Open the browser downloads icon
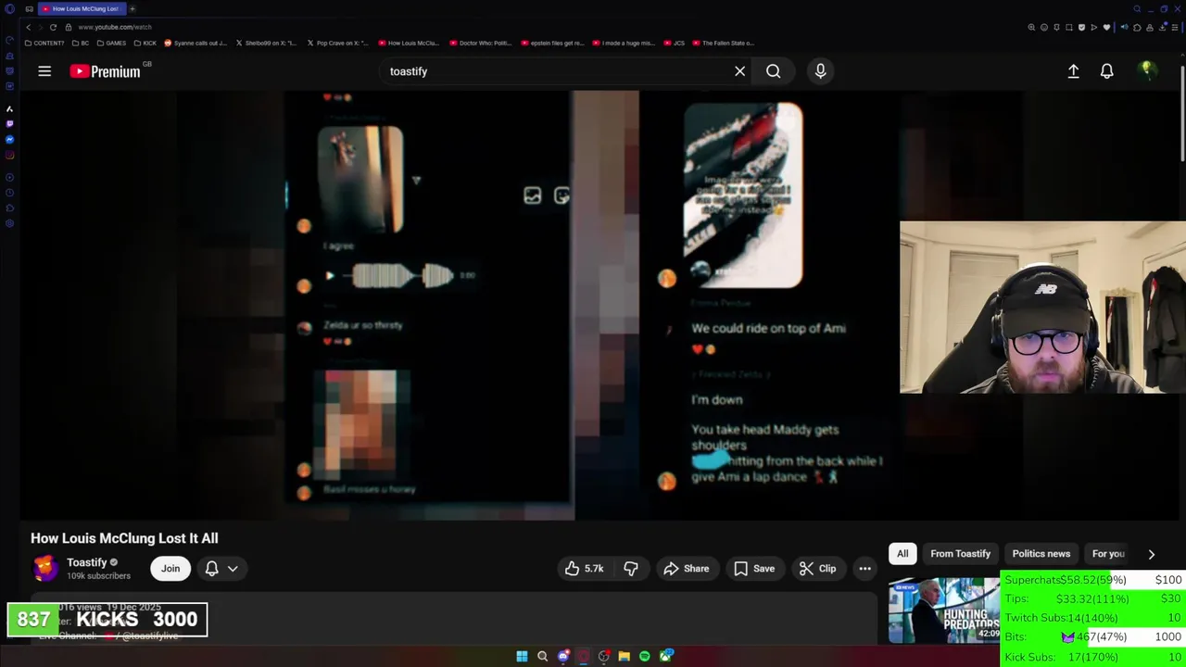This screenshot has width=1186, height=667. 1162,27
